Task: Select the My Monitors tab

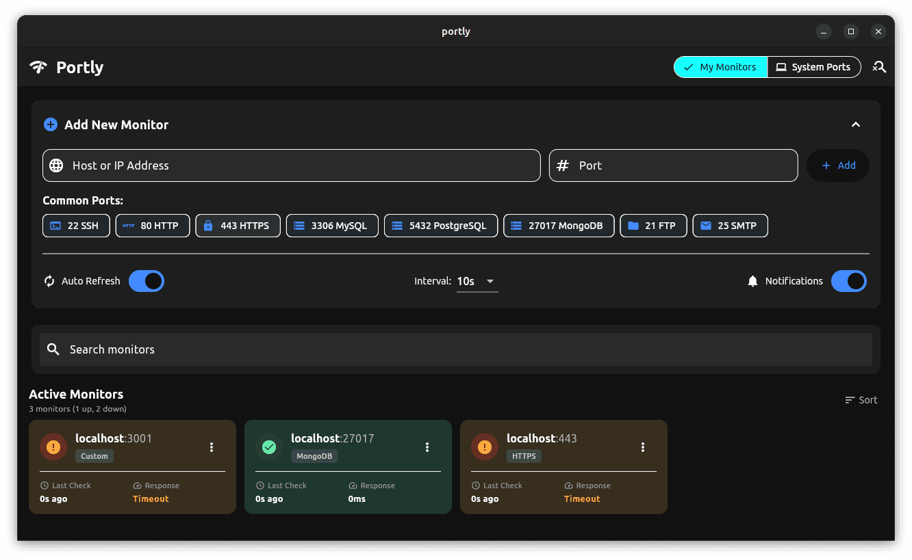Action: click(720, 67)
